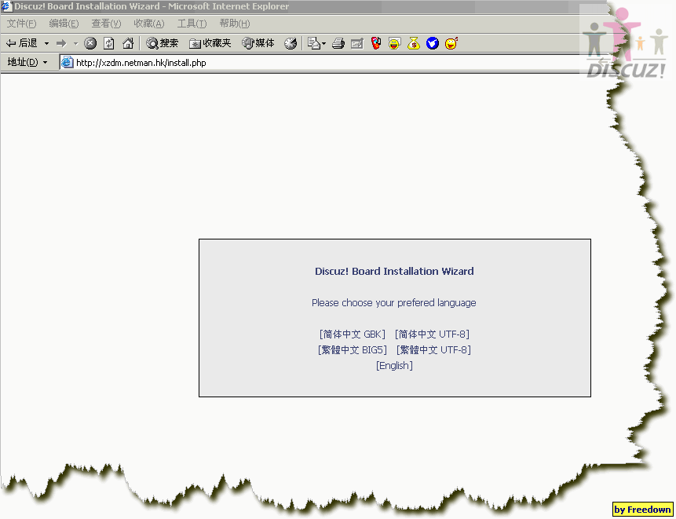The height and width of the screenshot is (519, 676).
Task: Open the Media (媒体) panel
Action: 258,43
